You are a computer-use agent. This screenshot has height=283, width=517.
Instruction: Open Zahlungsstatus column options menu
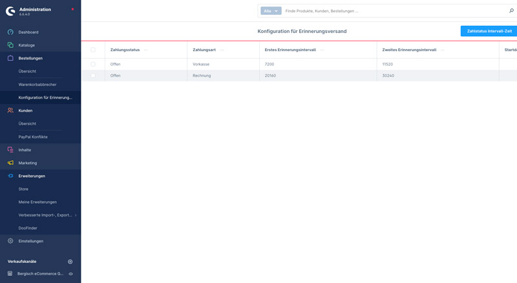(x=145, y=50)
